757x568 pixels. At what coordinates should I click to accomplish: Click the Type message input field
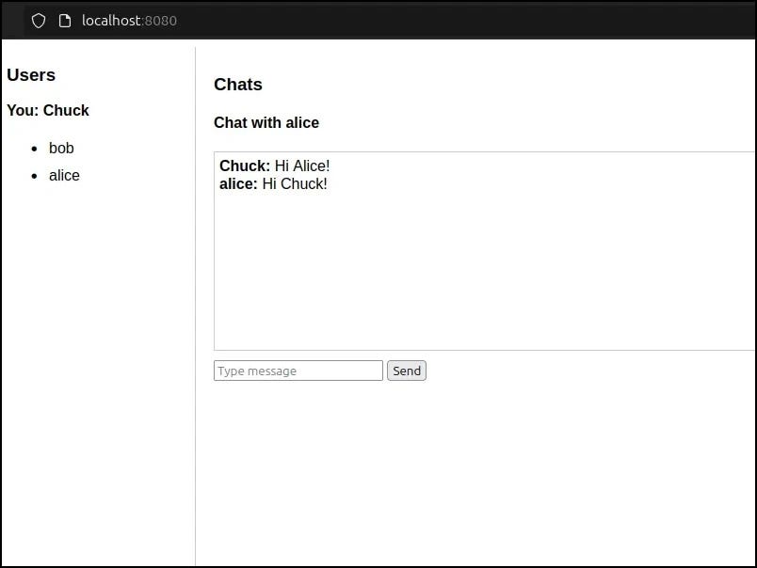click(298, 371)
